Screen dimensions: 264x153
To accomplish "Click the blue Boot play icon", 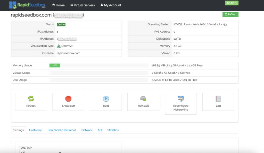I will tap(106, 99).
